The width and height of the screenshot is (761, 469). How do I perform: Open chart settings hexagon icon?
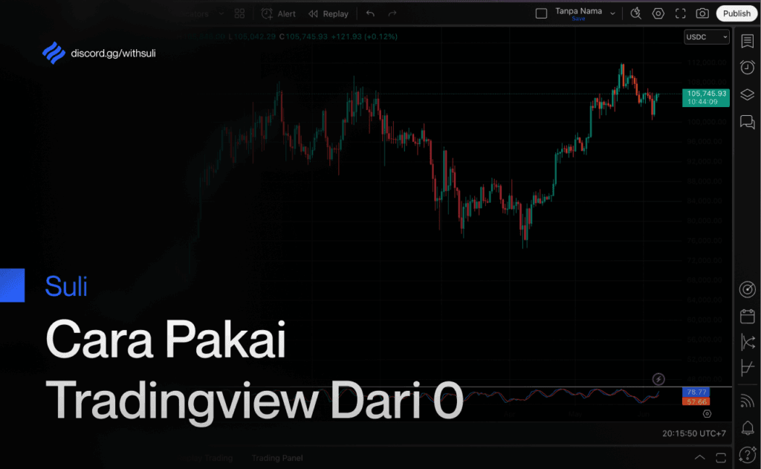[x=658, y=13]
